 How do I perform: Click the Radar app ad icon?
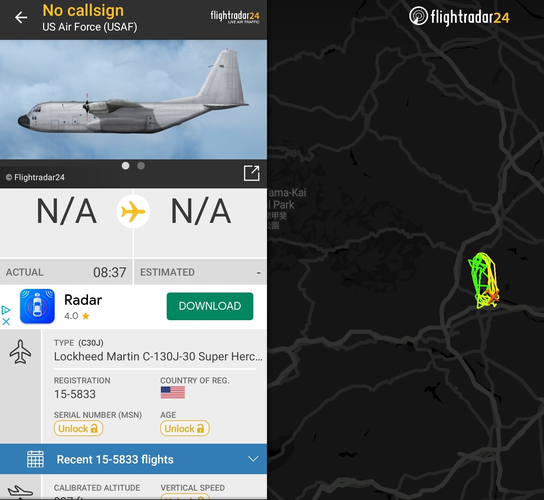click(x=37, y=306)
